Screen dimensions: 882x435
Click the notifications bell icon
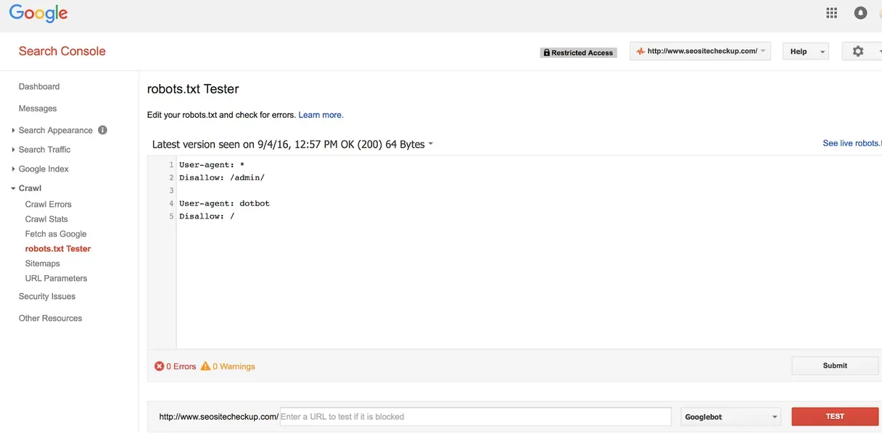[860, 13]
